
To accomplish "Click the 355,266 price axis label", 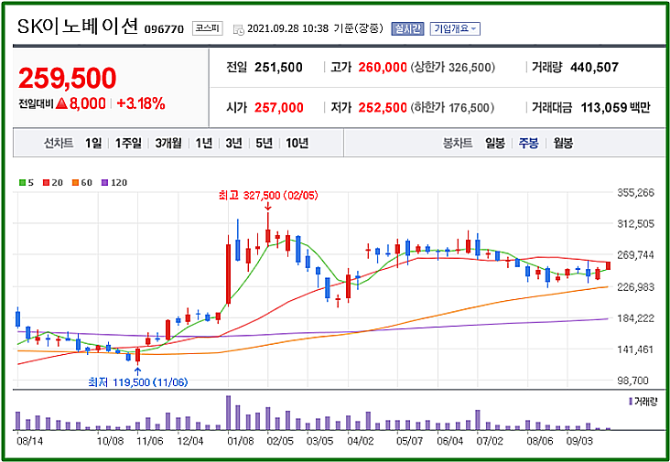I will point(635,193).
